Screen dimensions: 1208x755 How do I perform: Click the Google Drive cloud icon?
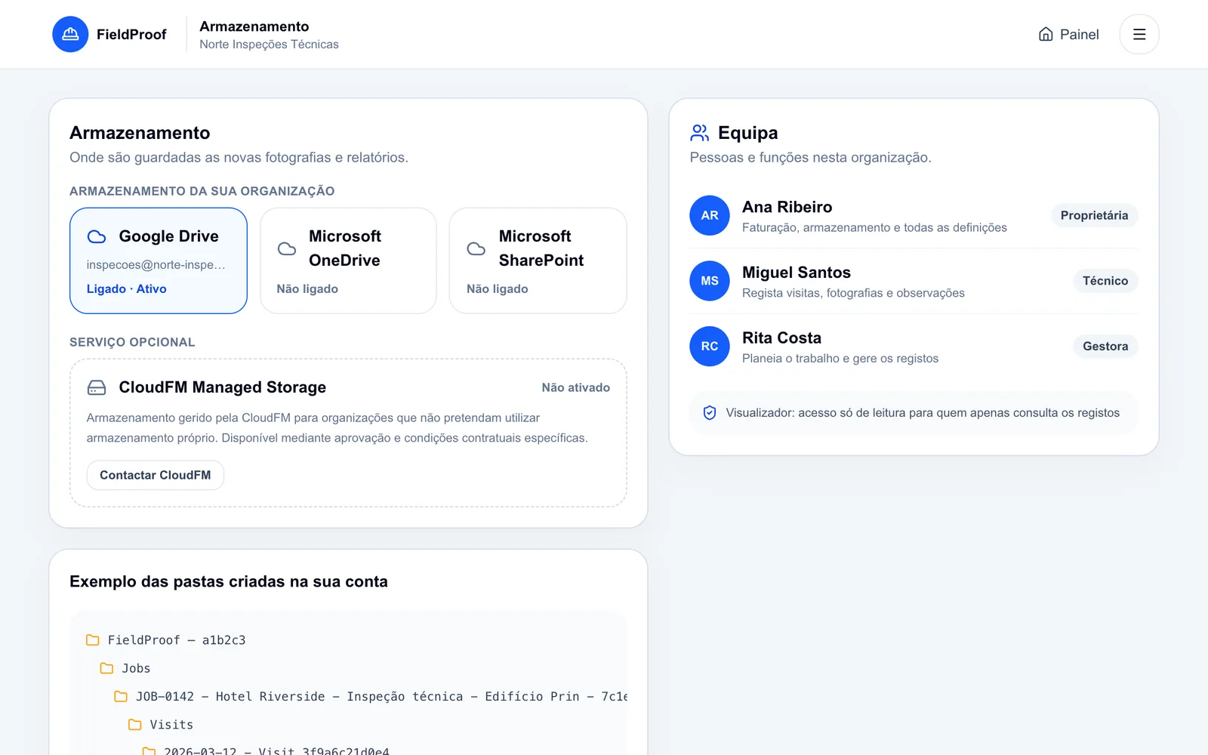pyautogui.click(x=97, y=236)
